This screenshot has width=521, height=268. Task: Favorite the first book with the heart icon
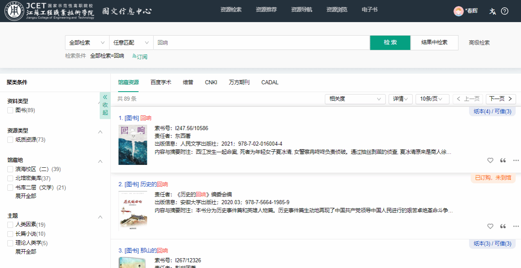click(490, 160)
